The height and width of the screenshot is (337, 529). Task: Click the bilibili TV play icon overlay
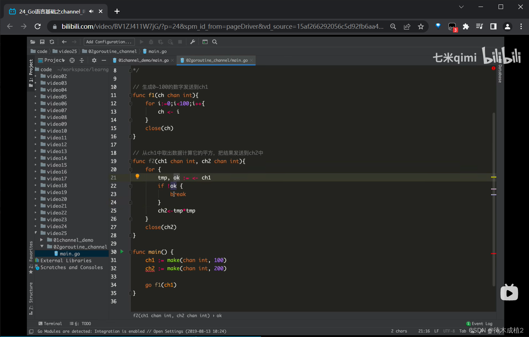pyautogui.click(x=509, y=292)
